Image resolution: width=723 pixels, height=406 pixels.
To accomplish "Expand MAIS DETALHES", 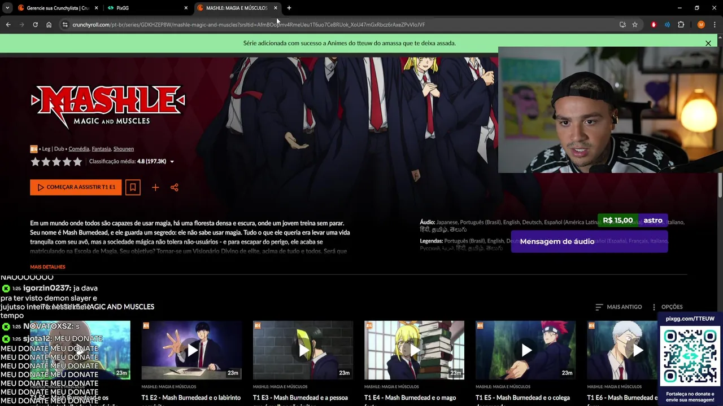I will tap(47, 267).
